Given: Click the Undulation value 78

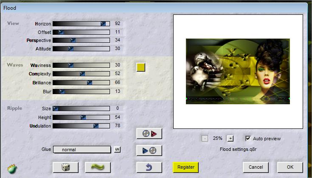Looking at the screenshot, I should click(x=118, y=125).
